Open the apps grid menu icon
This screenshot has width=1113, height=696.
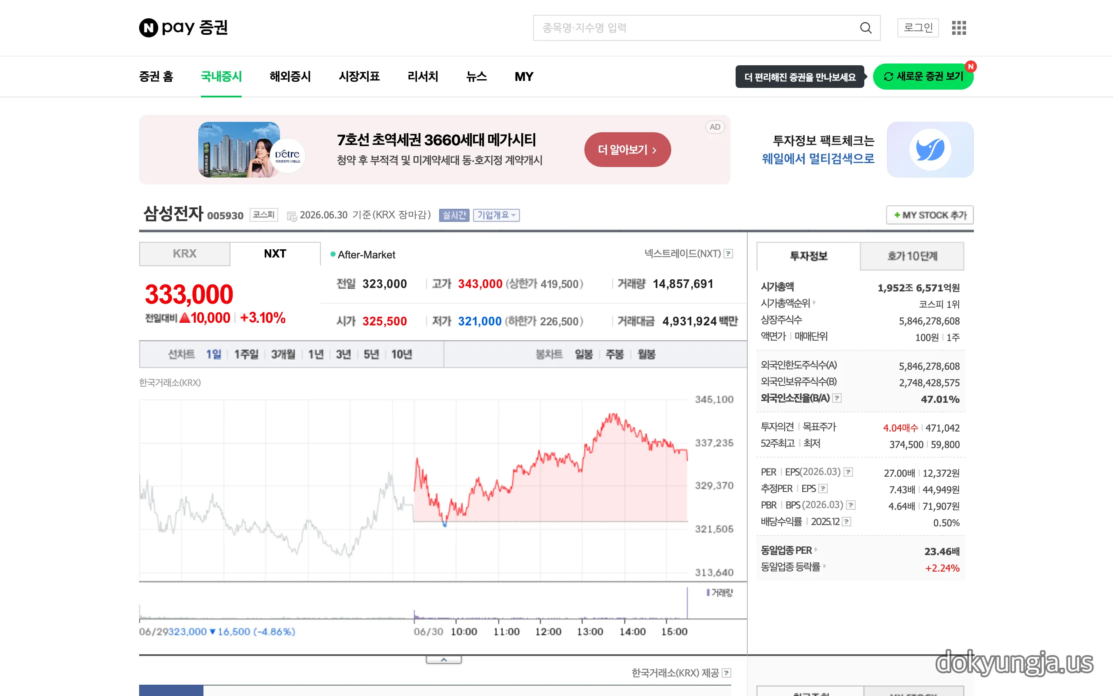tap(959, 27)
